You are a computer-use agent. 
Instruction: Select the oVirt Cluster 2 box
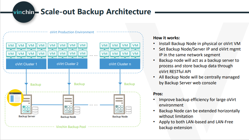[67, 64]
